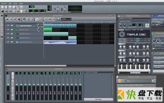Stop playback in Song-Editor

tap(19, 19)
